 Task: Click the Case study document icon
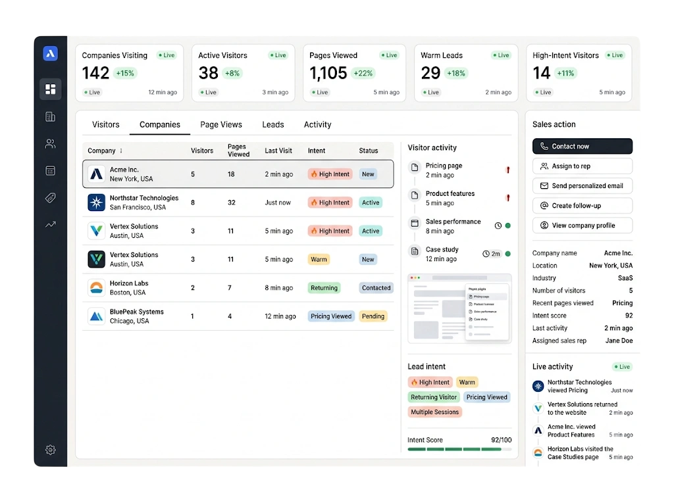pyautogui.click(x=415, y=251)
